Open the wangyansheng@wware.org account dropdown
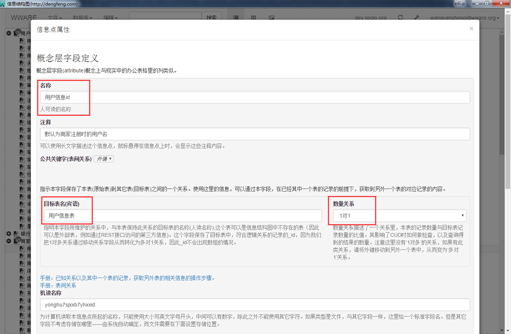511x334 pixels. (464, 17)
